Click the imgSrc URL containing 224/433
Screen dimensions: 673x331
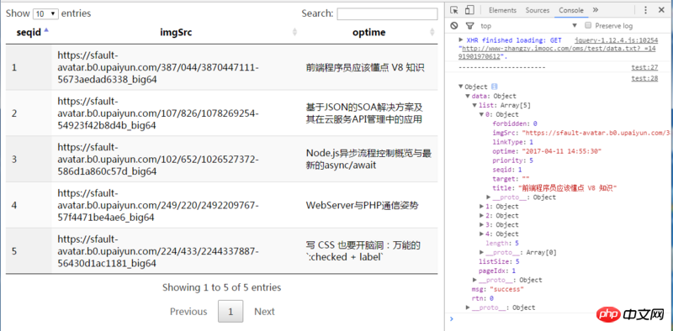click(158, 251)
